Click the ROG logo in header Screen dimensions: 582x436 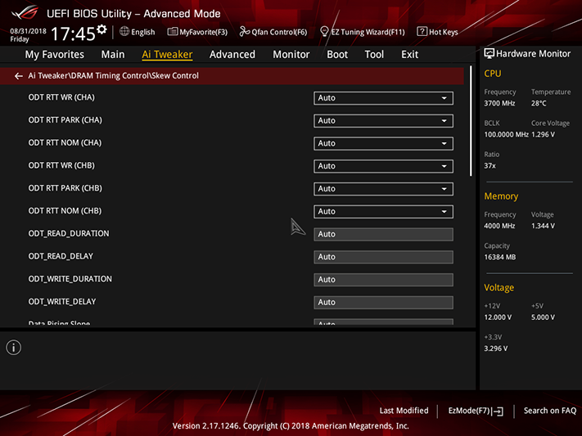[25, 13]
